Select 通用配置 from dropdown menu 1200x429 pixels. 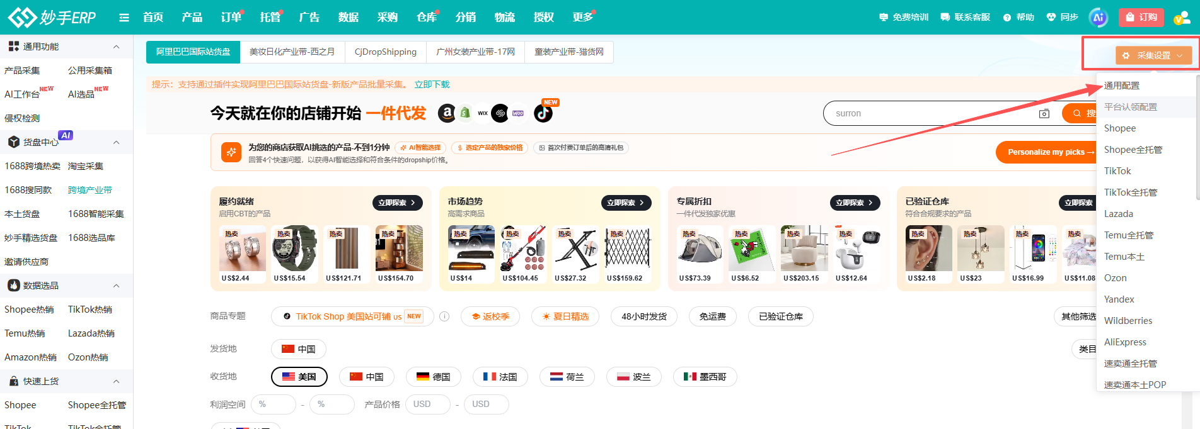click(x=1122, y=86)
